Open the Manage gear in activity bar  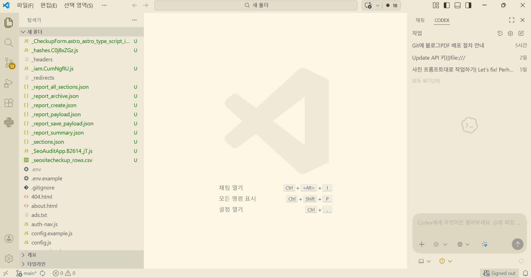pos(9,259)
